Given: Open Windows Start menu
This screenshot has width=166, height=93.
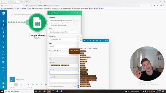Looking at the screenshot, I should pos(2,91).
